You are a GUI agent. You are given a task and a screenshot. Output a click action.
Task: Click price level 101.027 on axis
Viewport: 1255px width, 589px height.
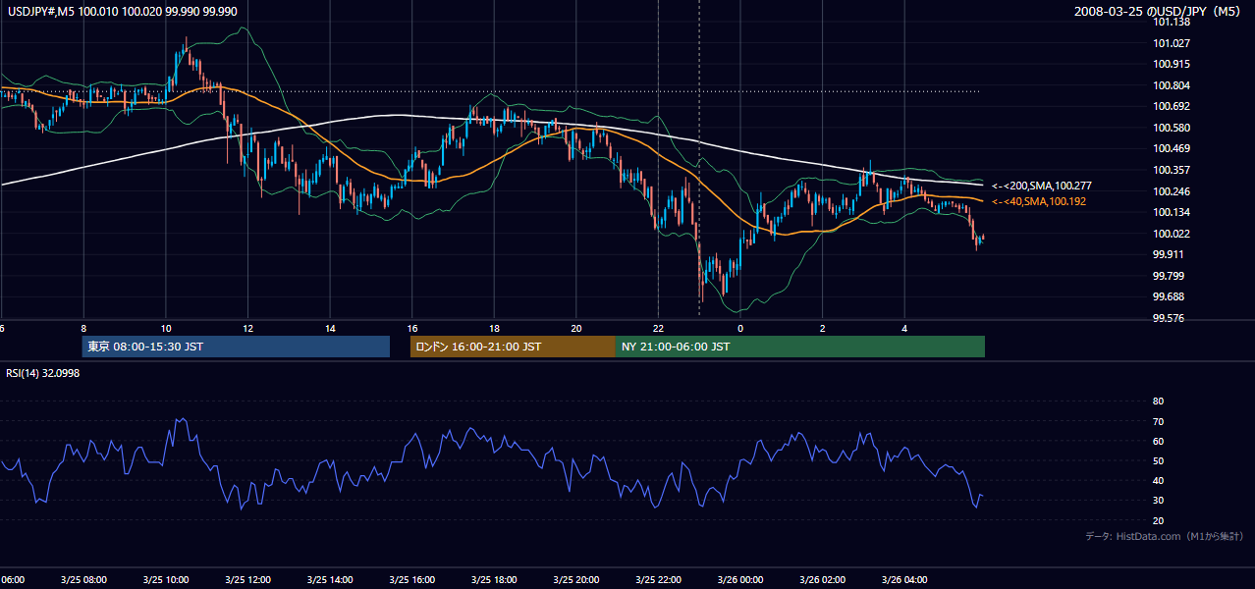coord(1171,43)
